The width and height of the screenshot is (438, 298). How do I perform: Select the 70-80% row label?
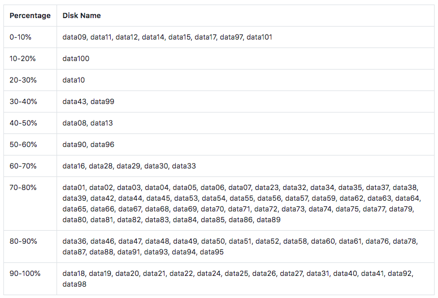coord(23,188)
